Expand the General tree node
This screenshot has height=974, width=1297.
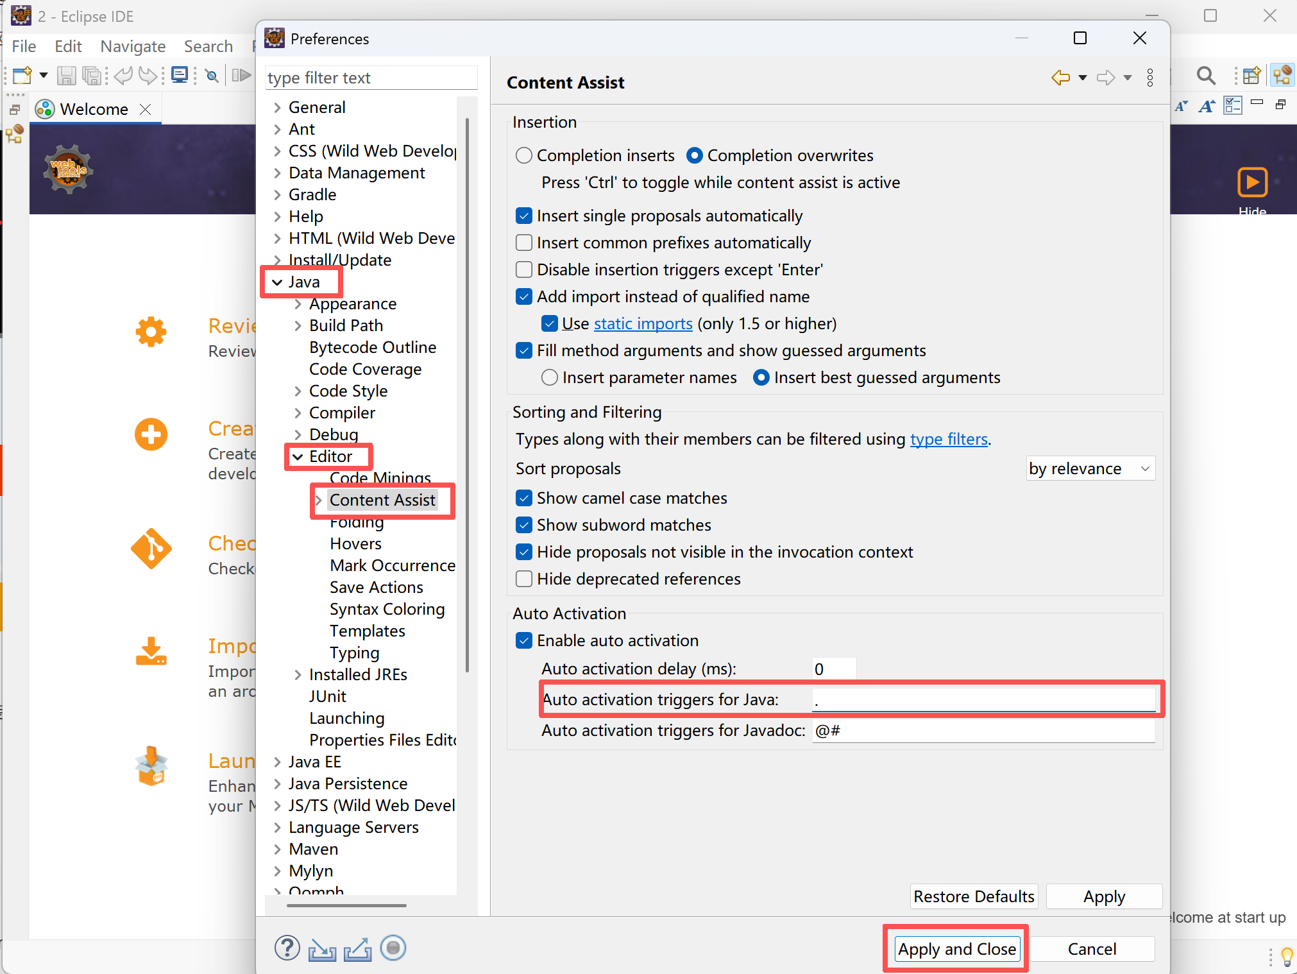(x=277, y=108)
